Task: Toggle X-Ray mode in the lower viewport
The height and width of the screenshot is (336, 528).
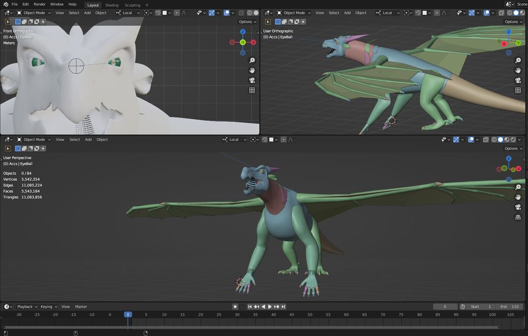Action: tap(486, 139)
